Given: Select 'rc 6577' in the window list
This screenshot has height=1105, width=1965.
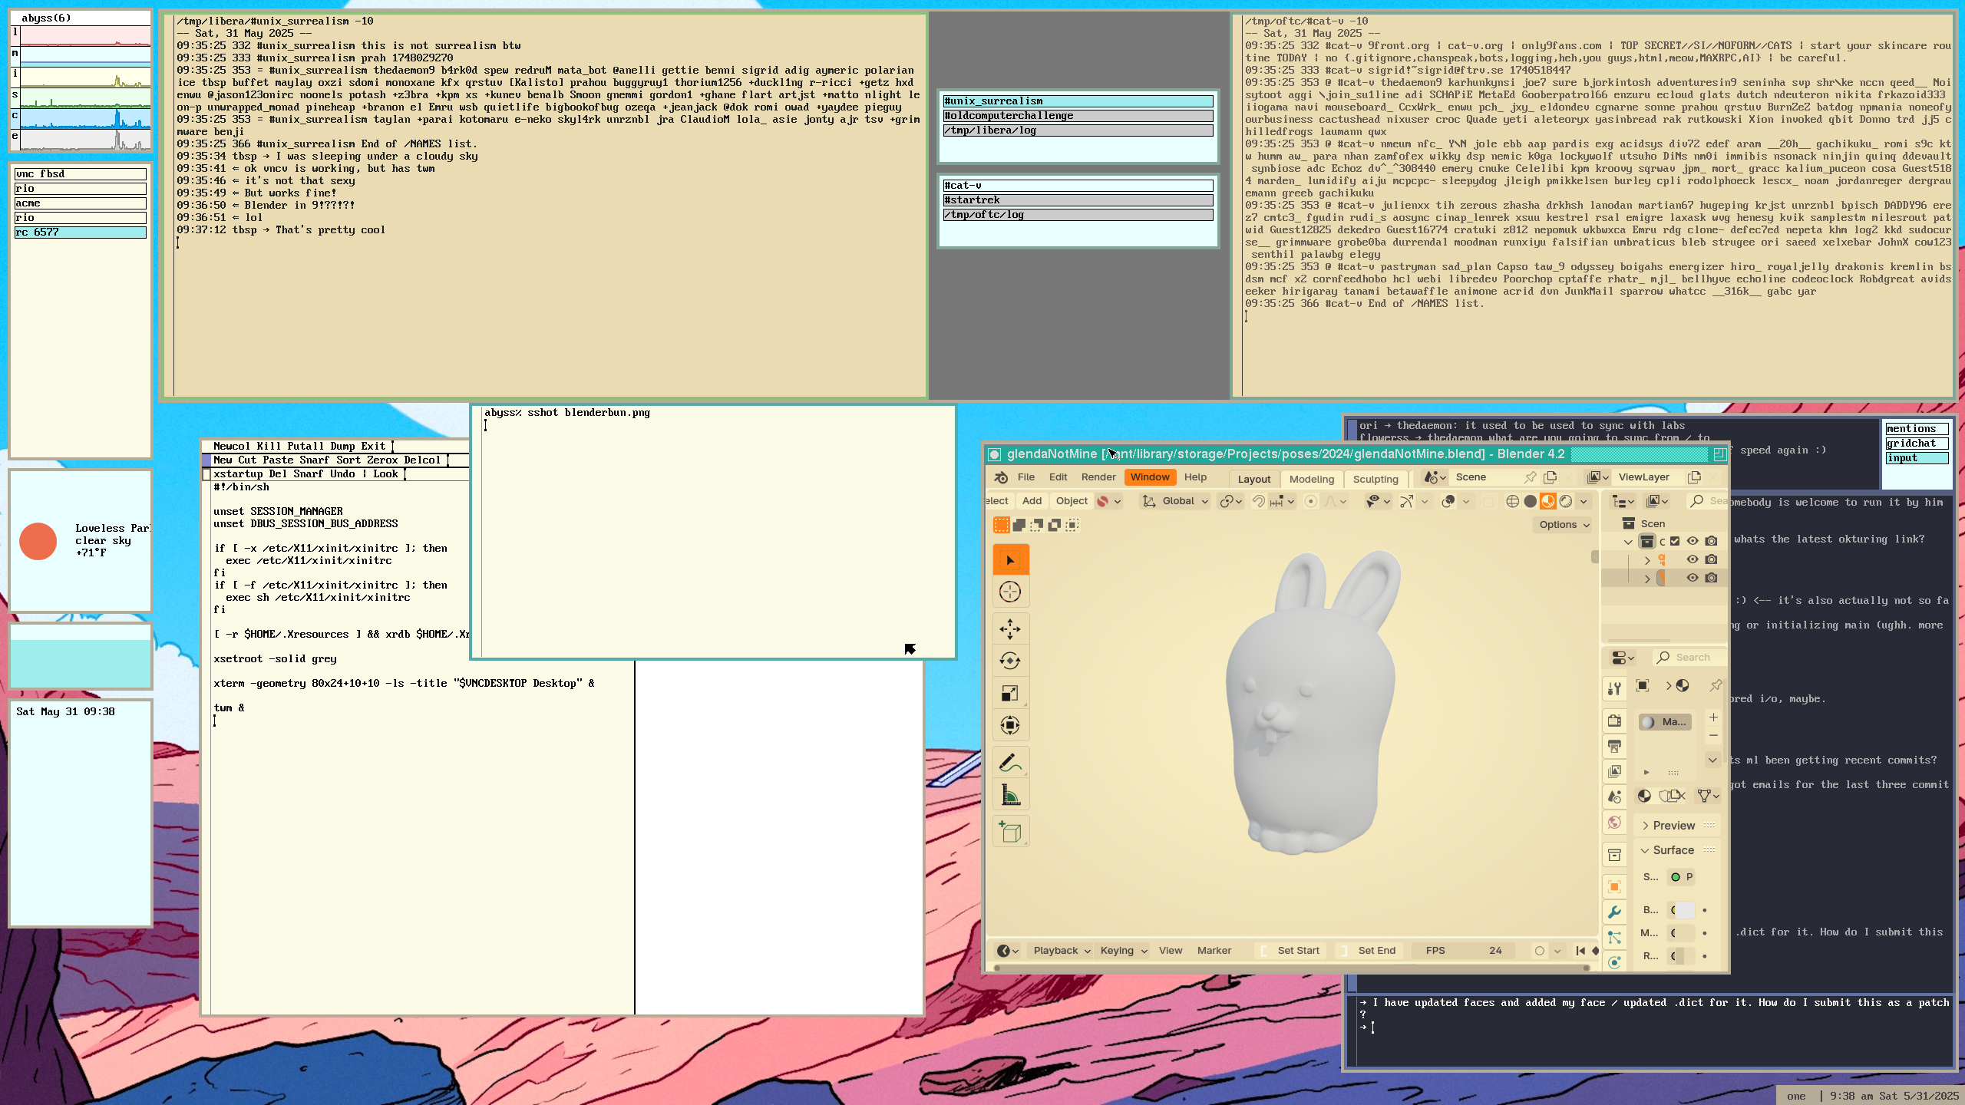Looking at the screenshot, I should [81, 233].
